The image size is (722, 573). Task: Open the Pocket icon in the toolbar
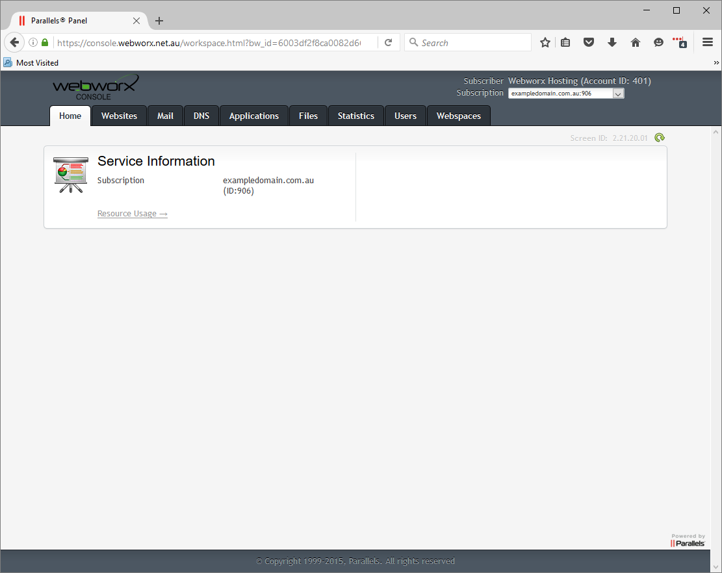click(x=588, y=43)
